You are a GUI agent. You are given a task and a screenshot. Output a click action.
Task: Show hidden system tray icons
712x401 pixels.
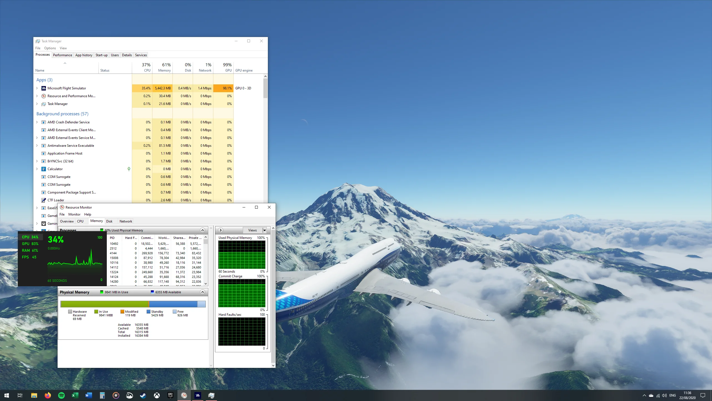pyautogui.click(x=644, y=395)
